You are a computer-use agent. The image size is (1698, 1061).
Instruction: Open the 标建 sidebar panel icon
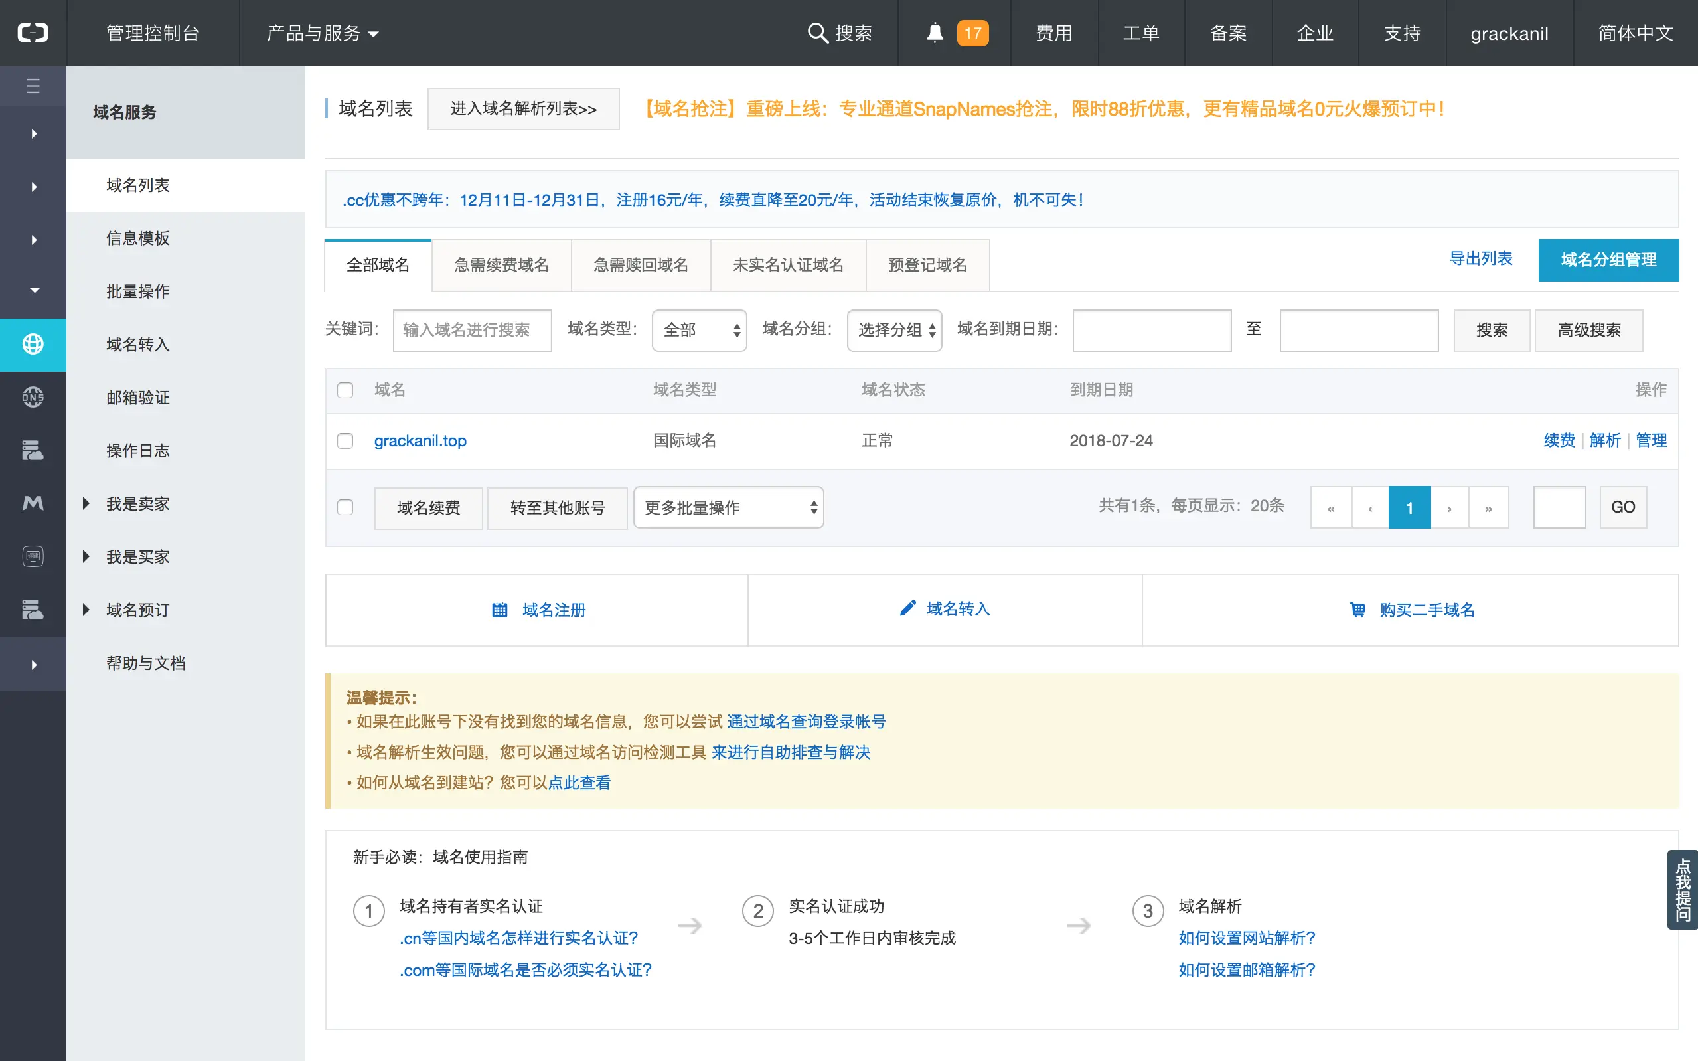pos(33,556)
